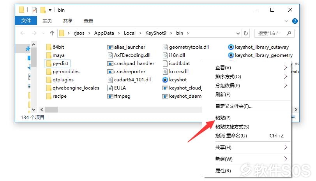The image size is (316, 181).
Task: Select the recipe folder icon
Action: pyautogui.click(x=49, y=96)
